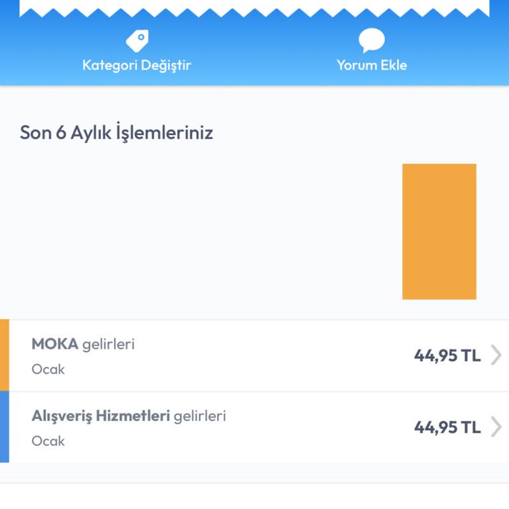This screenshot has height=509, width=509.
Task: Expand Alışveriş Hizmetleri with its chevron arrow
Action: point(496,427)
